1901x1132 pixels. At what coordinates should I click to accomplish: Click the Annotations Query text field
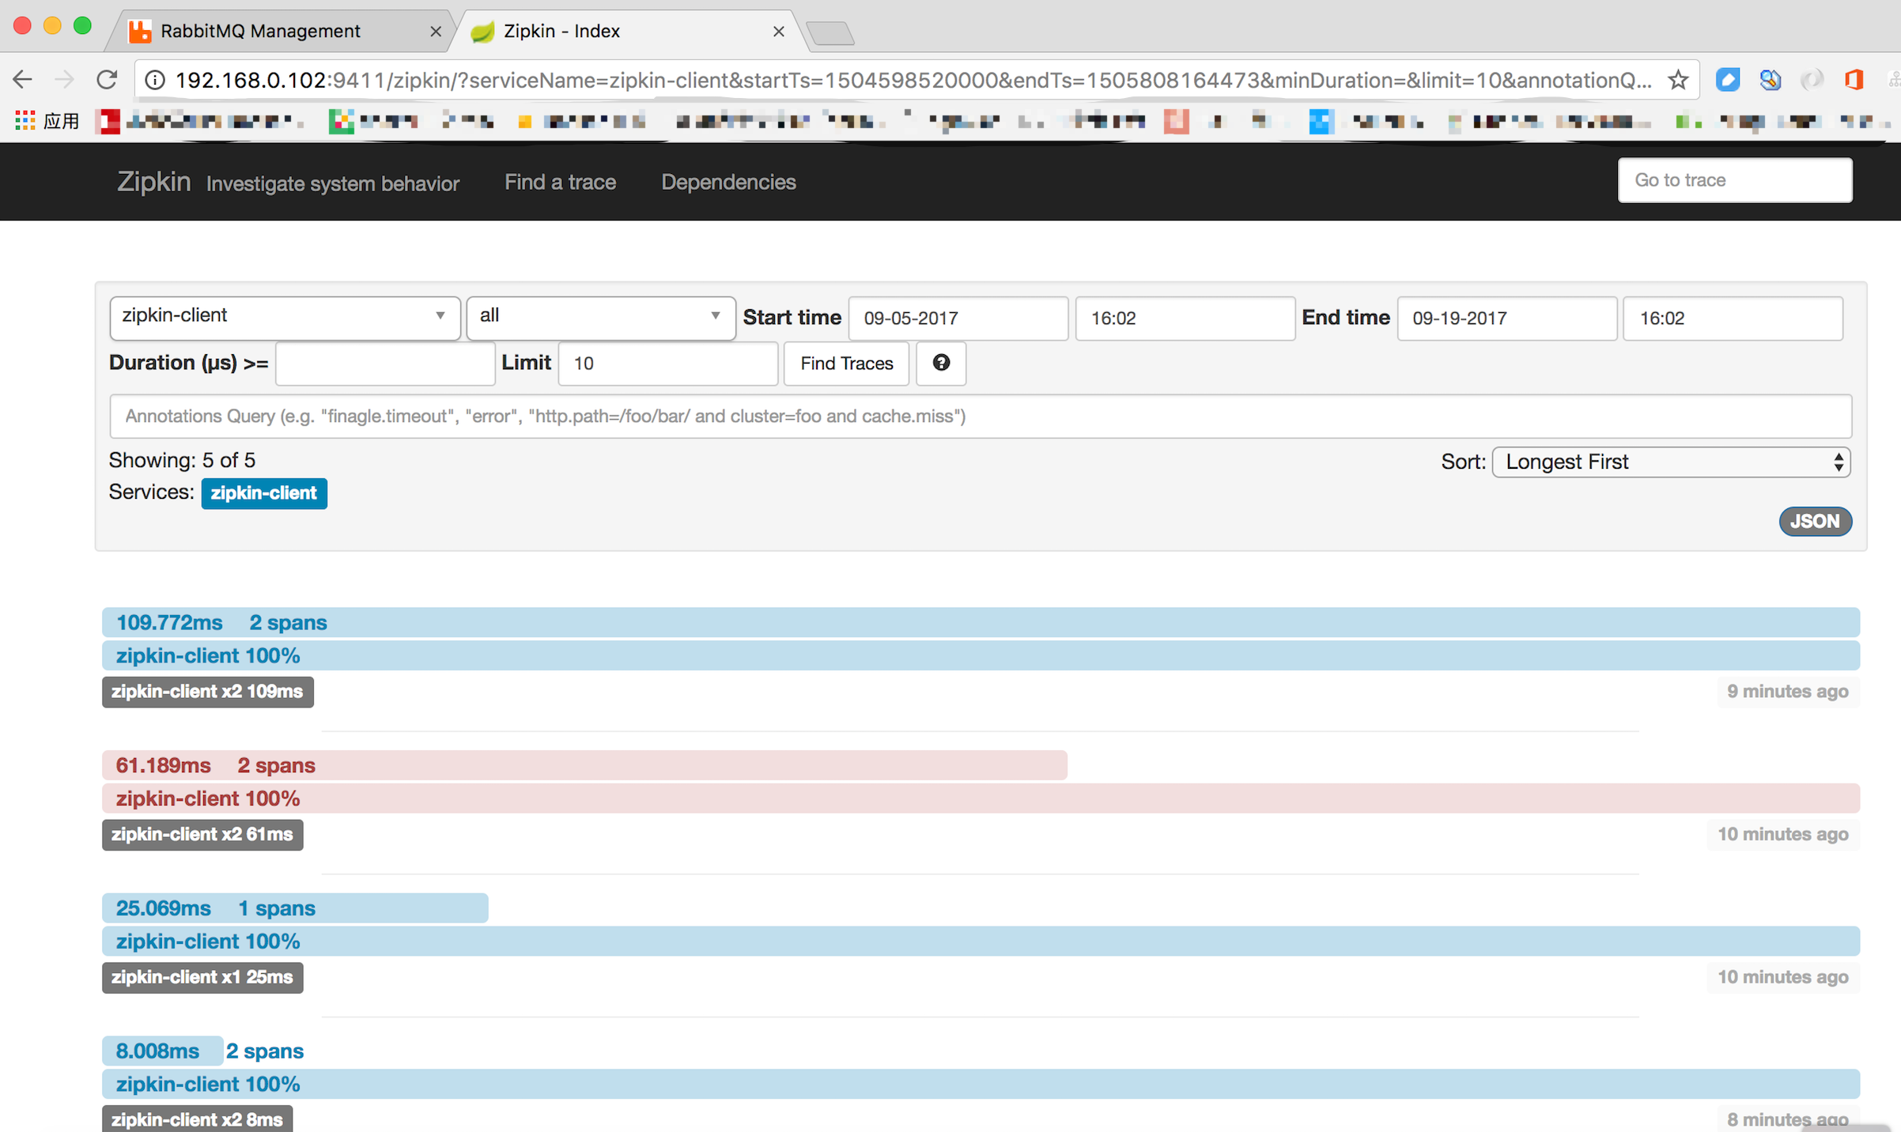[980, 417]
